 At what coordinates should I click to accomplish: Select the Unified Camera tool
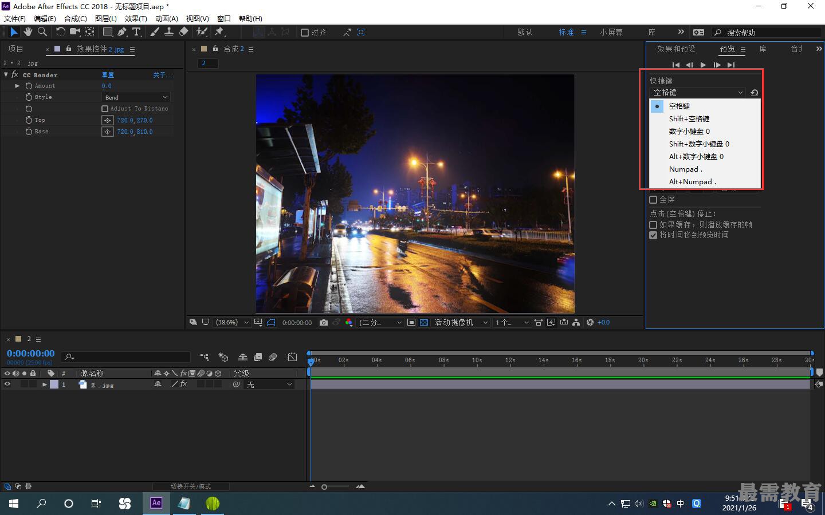pyautogui.click(x=75, y=32)
